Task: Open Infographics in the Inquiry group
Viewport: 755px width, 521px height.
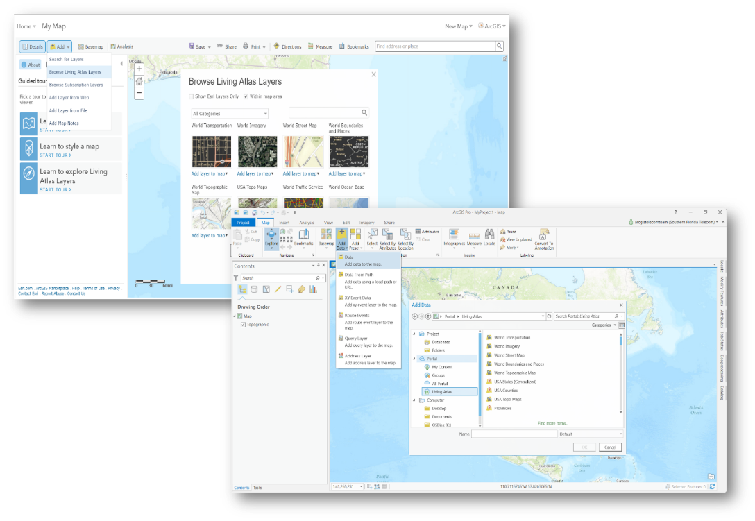Action: 454,237
